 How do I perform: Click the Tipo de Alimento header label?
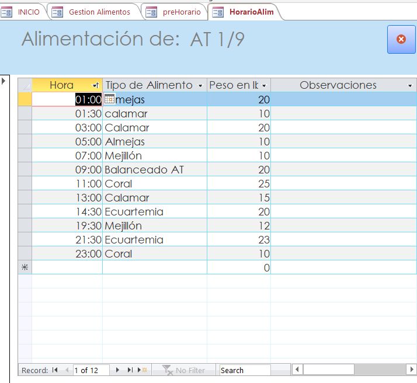point(149,85)
